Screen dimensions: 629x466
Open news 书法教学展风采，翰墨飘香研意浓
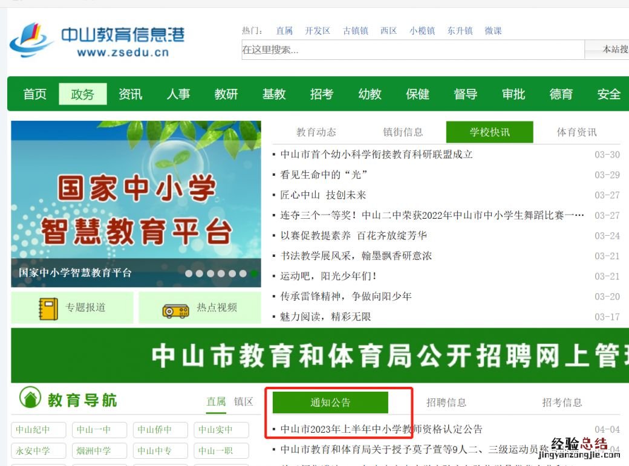click(x=356, y=256)
